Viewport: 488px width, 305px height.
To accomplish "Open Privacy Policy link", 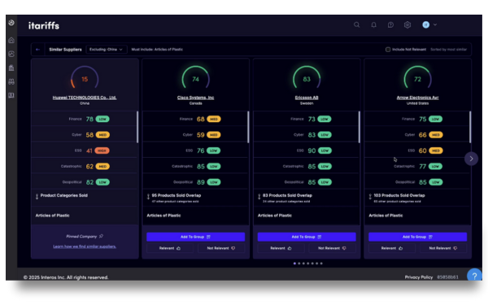I will pyautogui.click(x=419, y=277).
